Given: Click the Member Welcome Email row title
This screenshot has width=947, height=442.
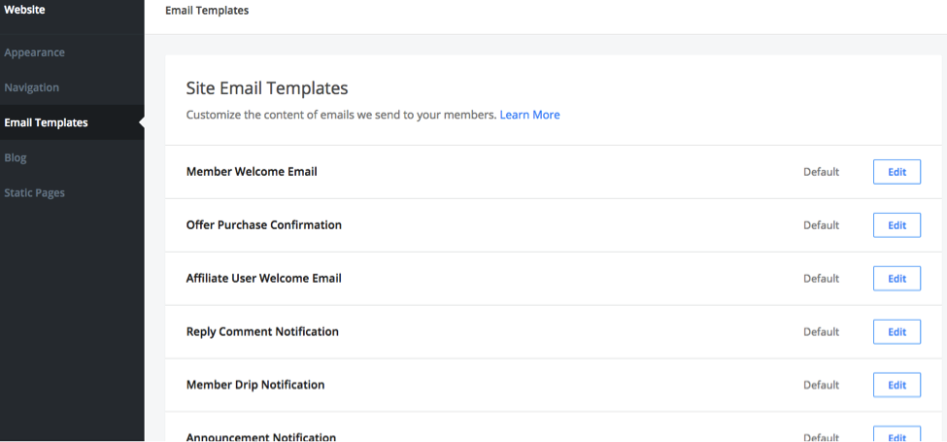Looking at the screenshot, I should point(252,172).
